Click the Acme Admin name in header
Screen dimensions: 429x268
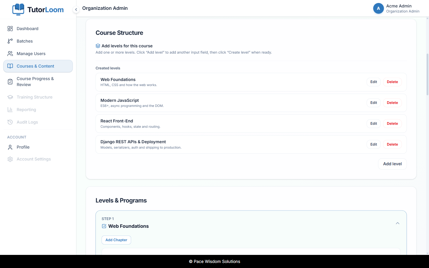[399, 6]
